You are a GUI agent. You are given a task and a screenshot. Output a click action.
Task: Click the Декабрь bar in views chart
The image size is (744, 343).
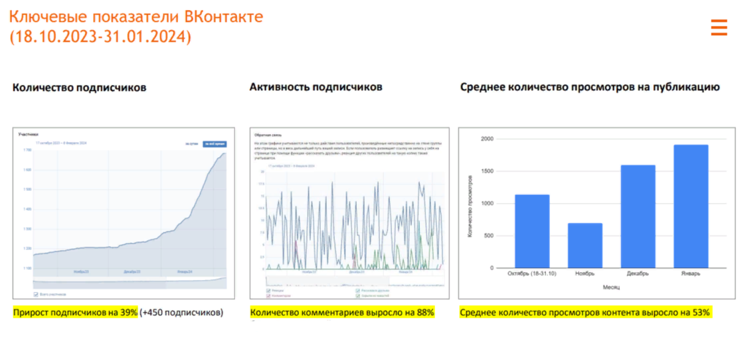[x=638, y=216]
